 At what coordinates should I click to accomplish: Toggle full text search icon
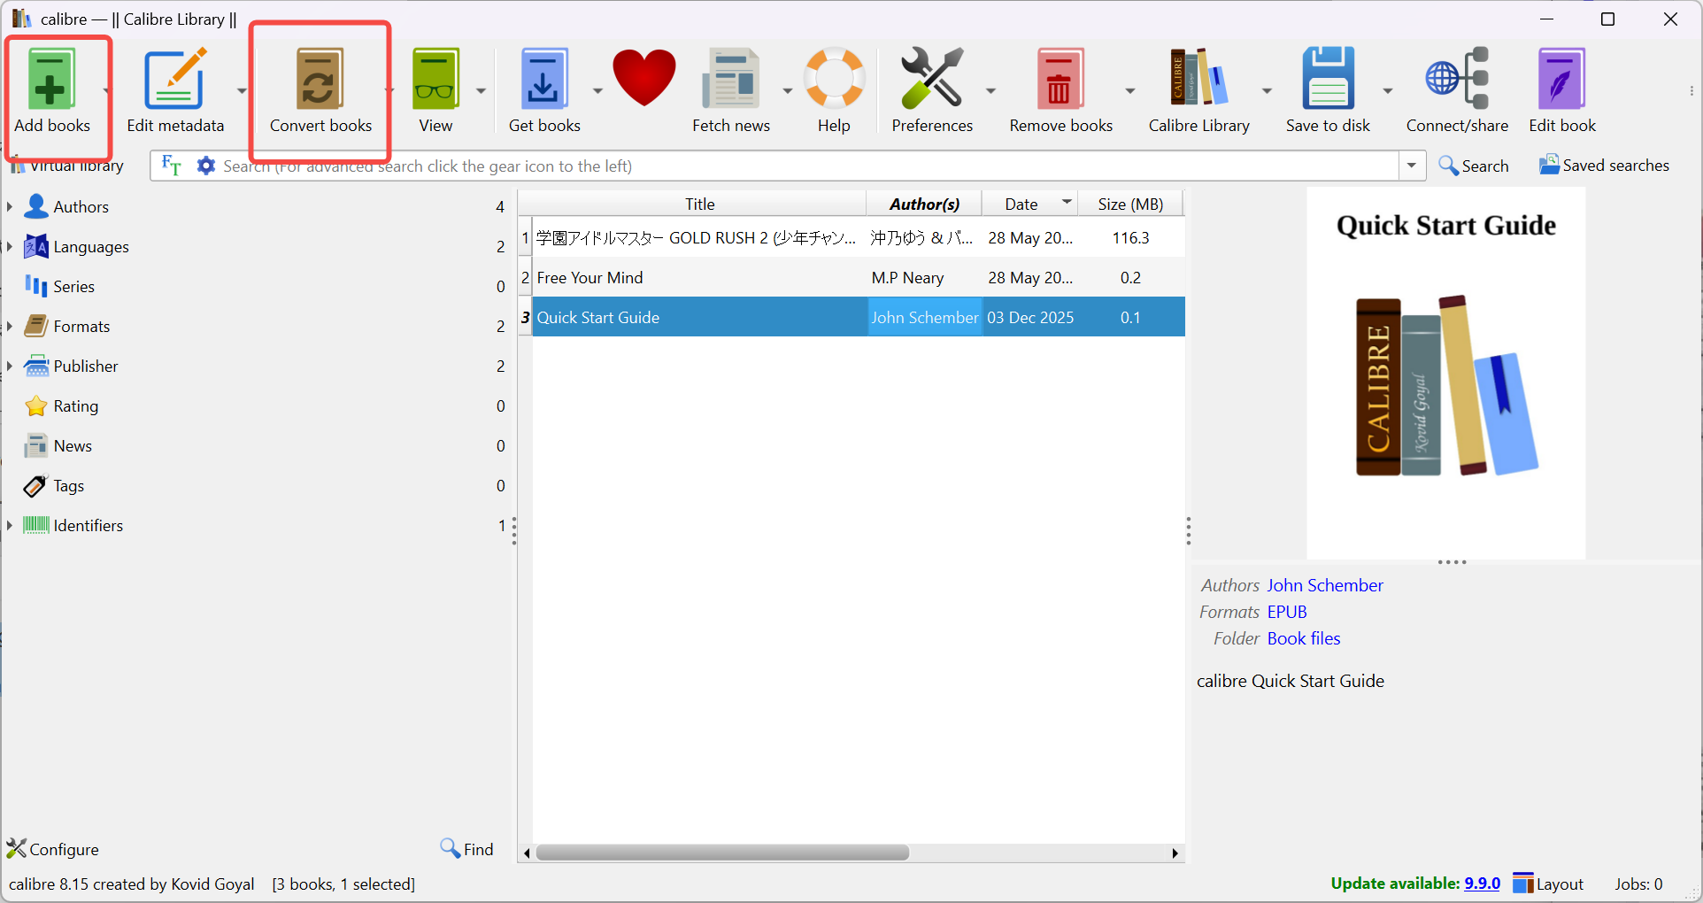[x=172, y=166]
